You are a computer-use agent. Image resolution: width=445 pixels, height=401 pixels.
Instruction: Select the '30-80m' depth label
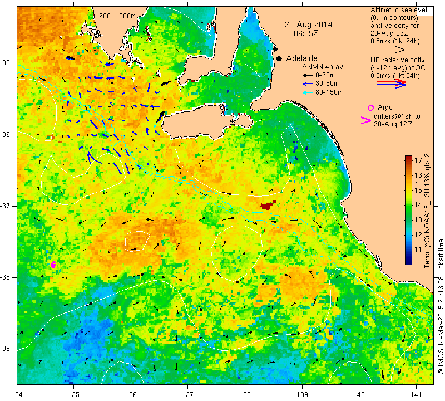327,84
